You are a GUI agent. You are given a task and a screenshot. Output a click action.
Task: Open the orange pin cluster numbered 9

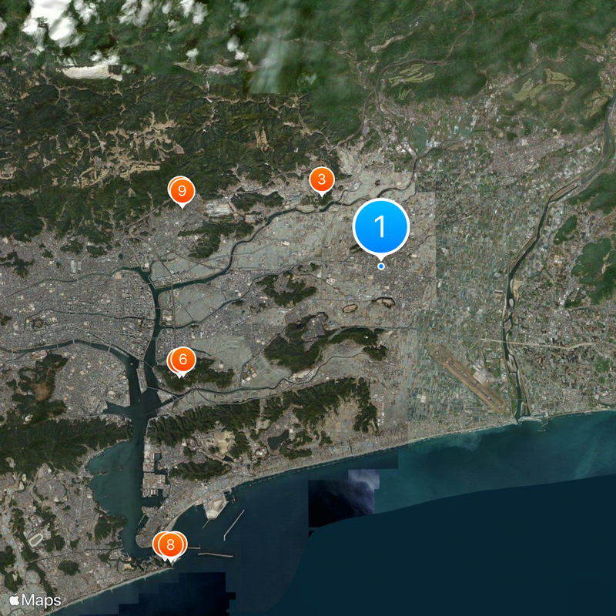182,189
